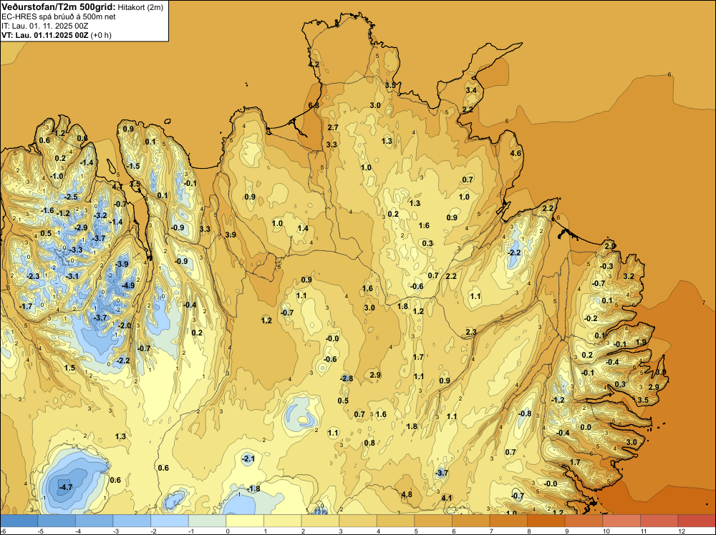716x535 pixels.
Task: Select the -2.3 temperature label
Action: (x=33, y=276)
